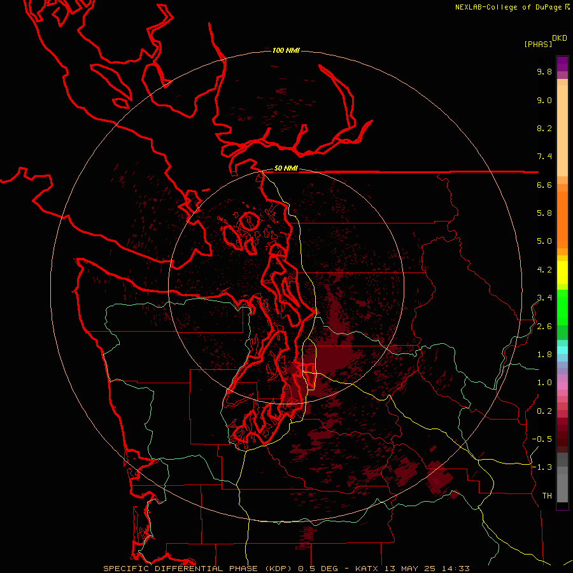Click the 1.8 scale value

click(544, 355)
